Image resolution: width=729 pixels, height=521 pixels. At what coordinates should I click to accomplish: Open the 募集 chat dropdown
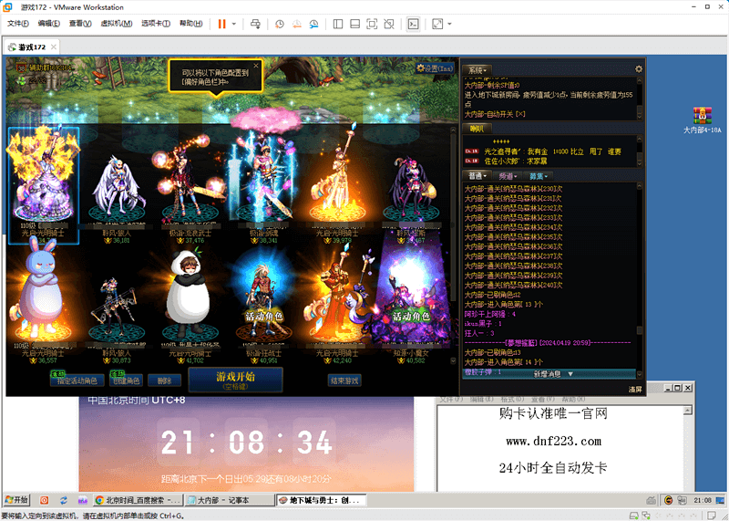point(539,176)
